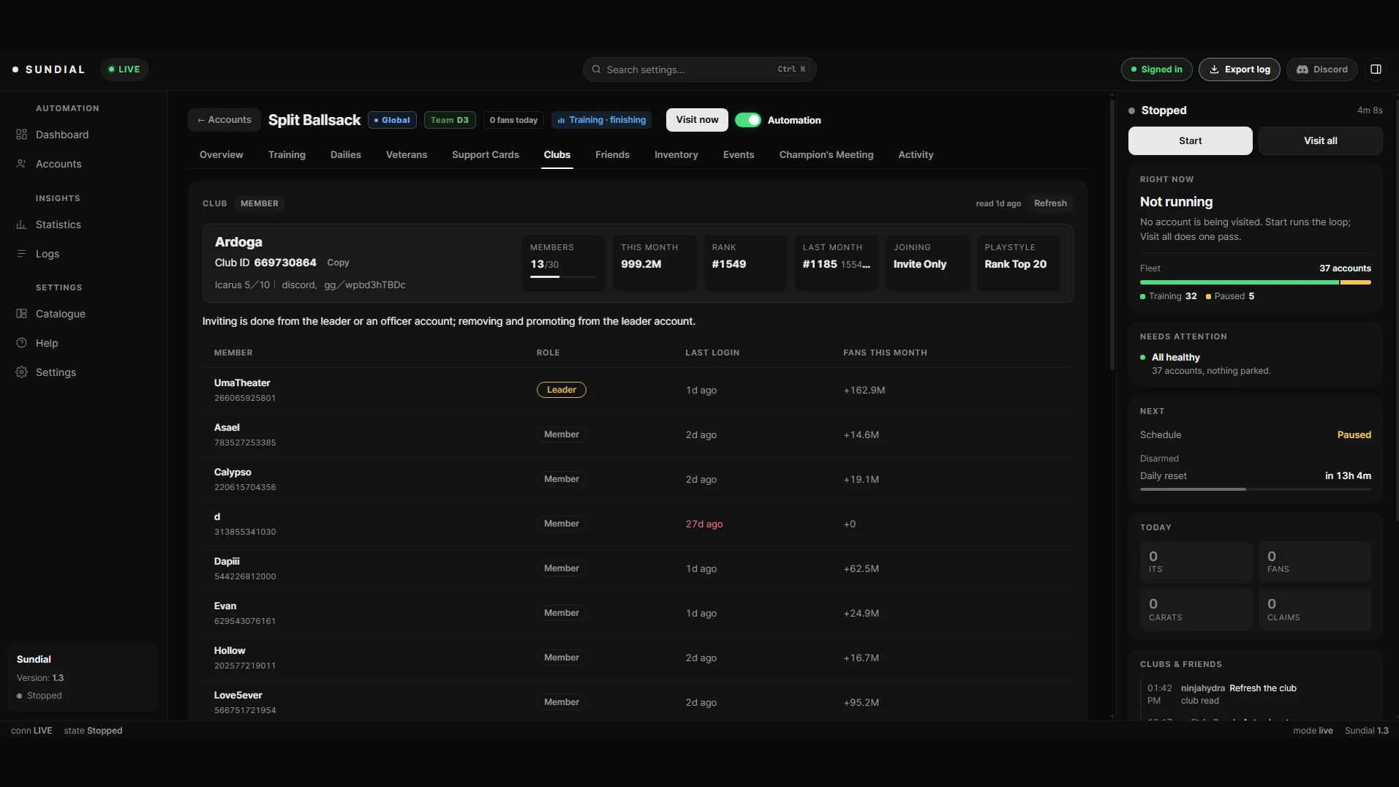Click the Accounts people icon in sidebar
Screen dimensions: 1399x787
[21, 164]
